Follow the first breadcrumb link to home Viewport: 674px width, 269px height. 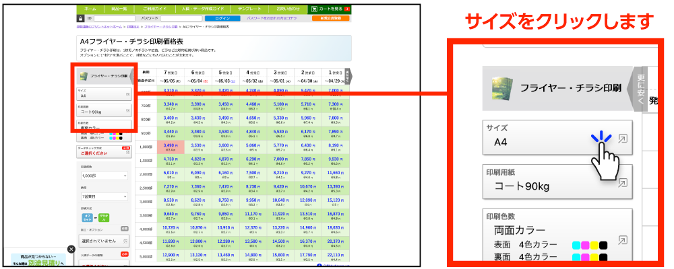(99, 27)
